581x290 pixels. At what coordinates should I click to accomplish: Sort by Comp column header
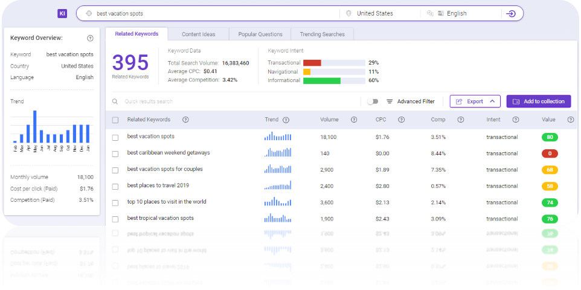(x=438, y=120)
